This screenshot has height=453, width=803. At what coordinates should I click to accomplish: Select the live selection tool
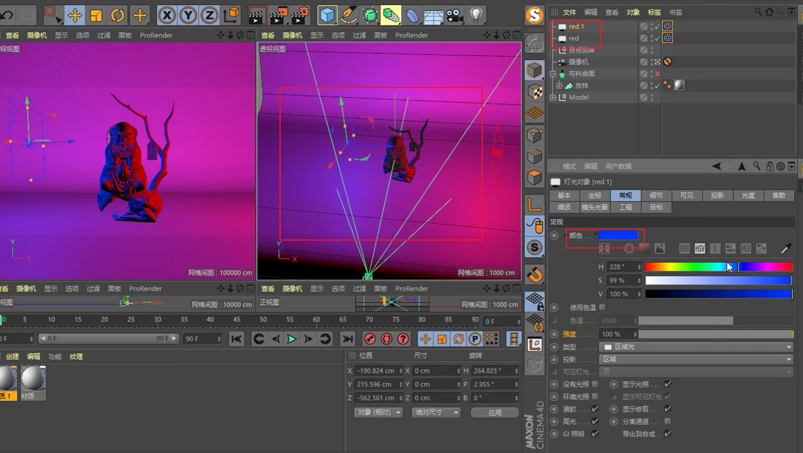(x=53, y=15)
